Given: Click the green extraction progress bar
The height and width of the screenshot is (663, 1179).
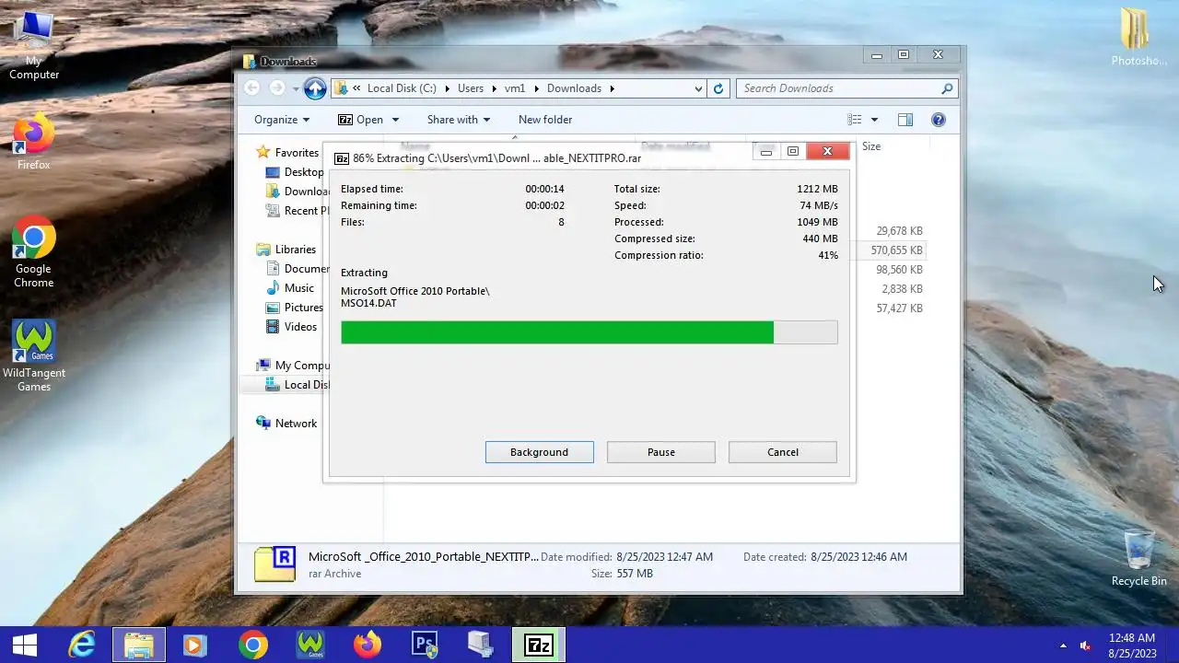Looking at the screenshot, I should point(589,332).
